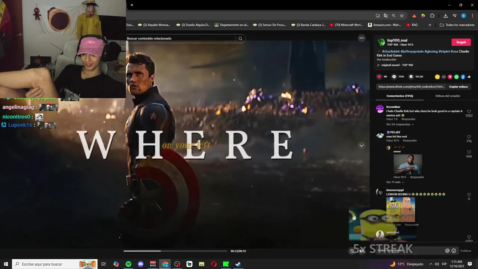Seek on the video progress bar
Image resolution: width=478 pixels, height=269 pixels.
coord(175,251)
